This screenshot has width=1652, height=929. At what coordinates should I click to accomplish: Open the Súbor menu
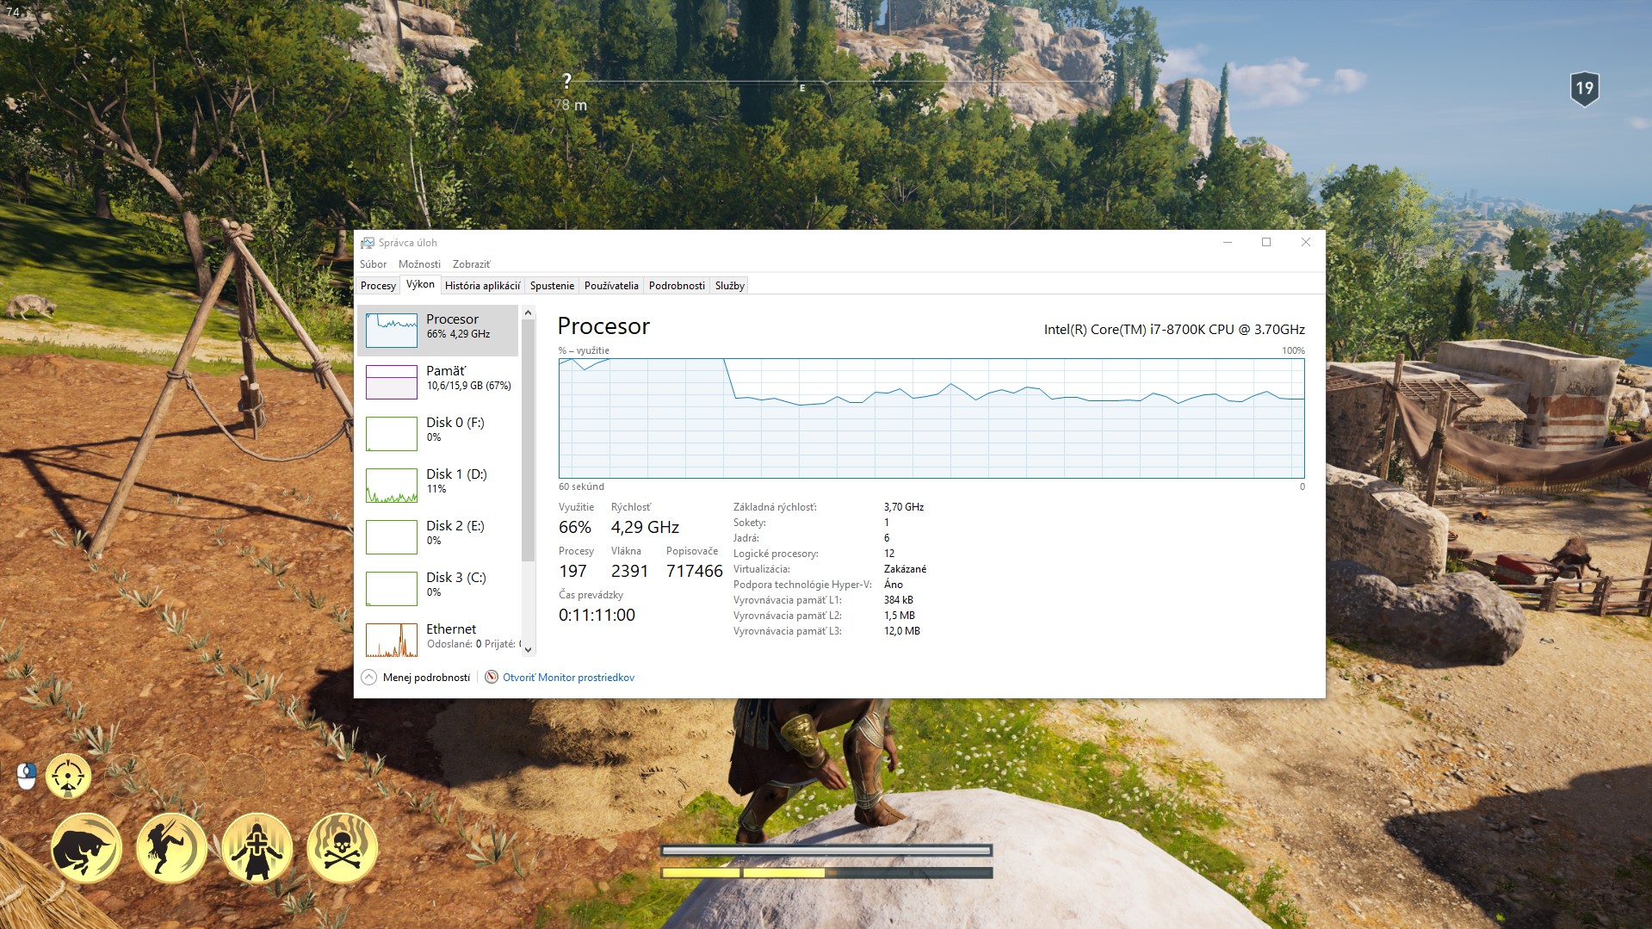click(373, 264)
